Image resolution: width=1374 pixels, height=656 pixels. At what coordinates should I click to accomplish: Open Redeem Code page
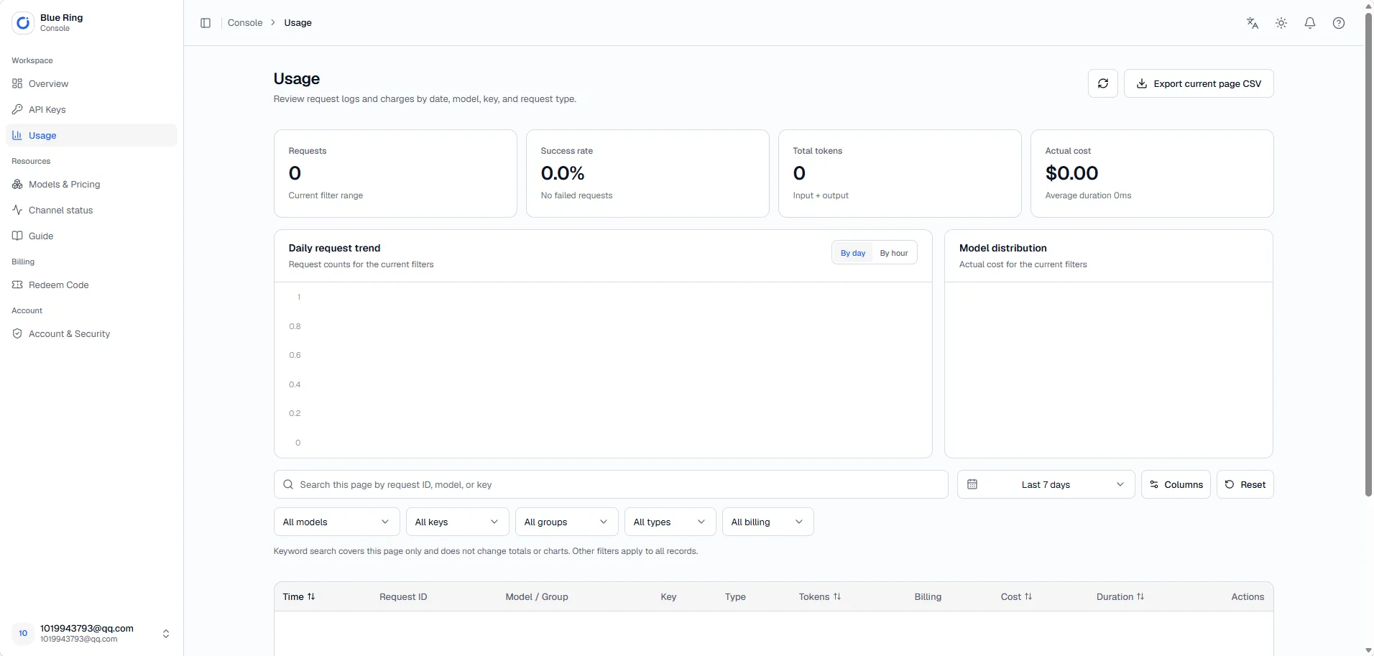point(91,285)
